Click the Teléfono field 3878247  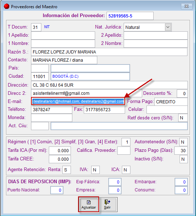(x=52, y=110)
